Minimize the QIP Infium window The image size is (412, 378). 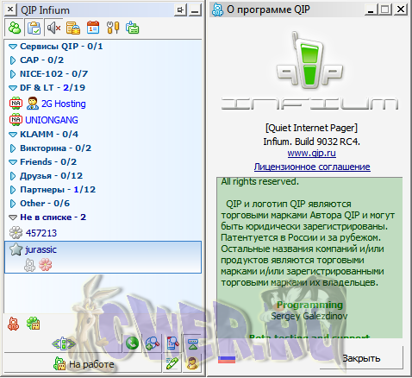click(x=195, y=10)
